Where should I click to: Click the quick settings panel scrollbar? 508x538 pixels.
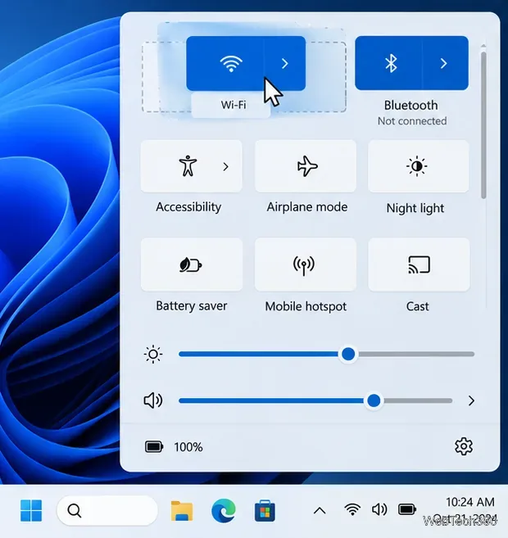coord(483,125)
